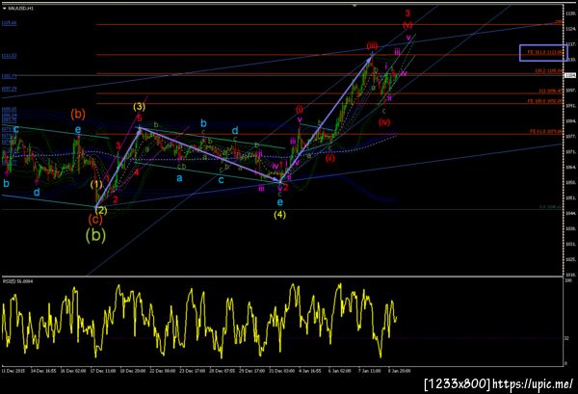
Task: Select the yellow (4) wave label
Action: 279,214
